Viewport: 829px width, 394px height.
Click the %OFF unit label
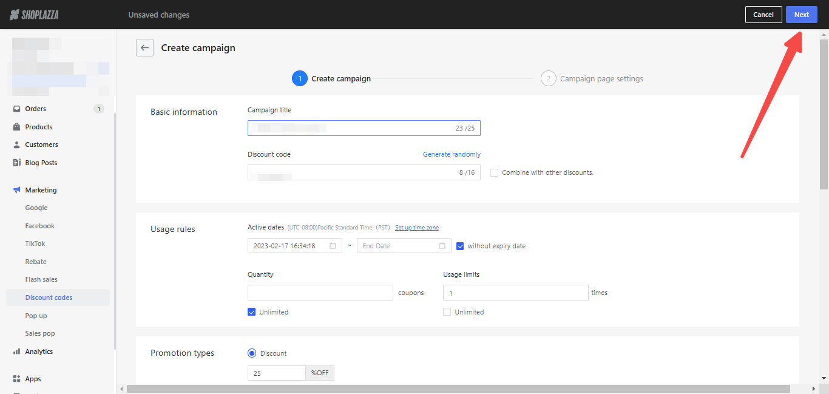coord(320,373)
